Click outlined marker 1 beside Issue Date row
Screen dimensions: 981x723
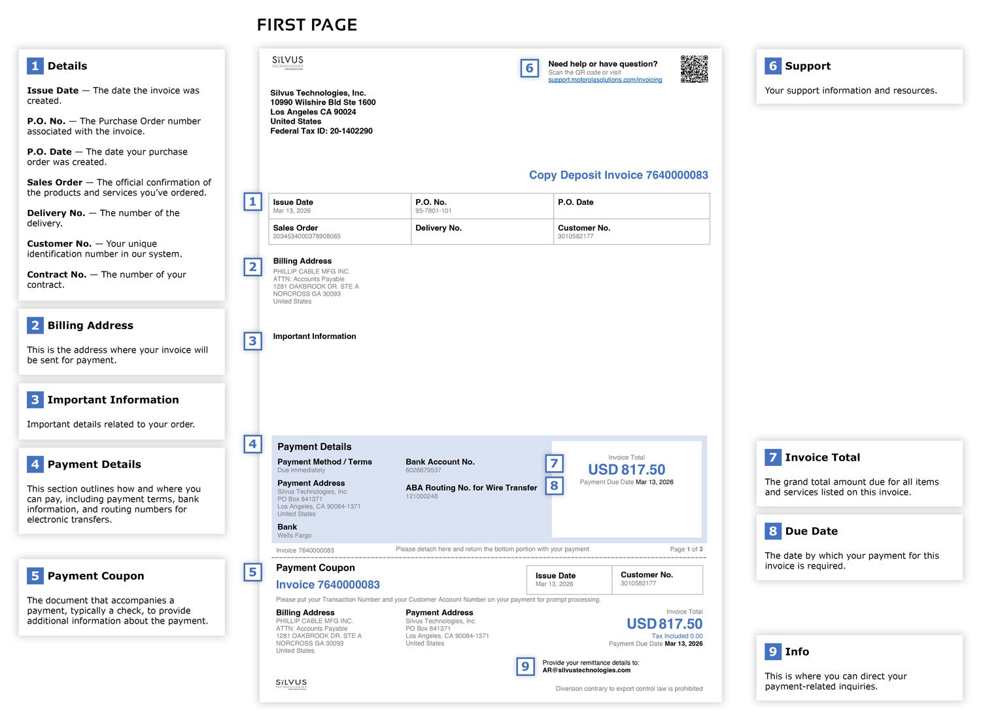pyautogui.click(x=252, y=202)
